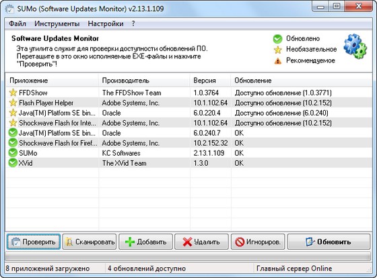Screen dimensions: 377x278
Task: Click version cell 1.3.0
Action: pos(201,163)
